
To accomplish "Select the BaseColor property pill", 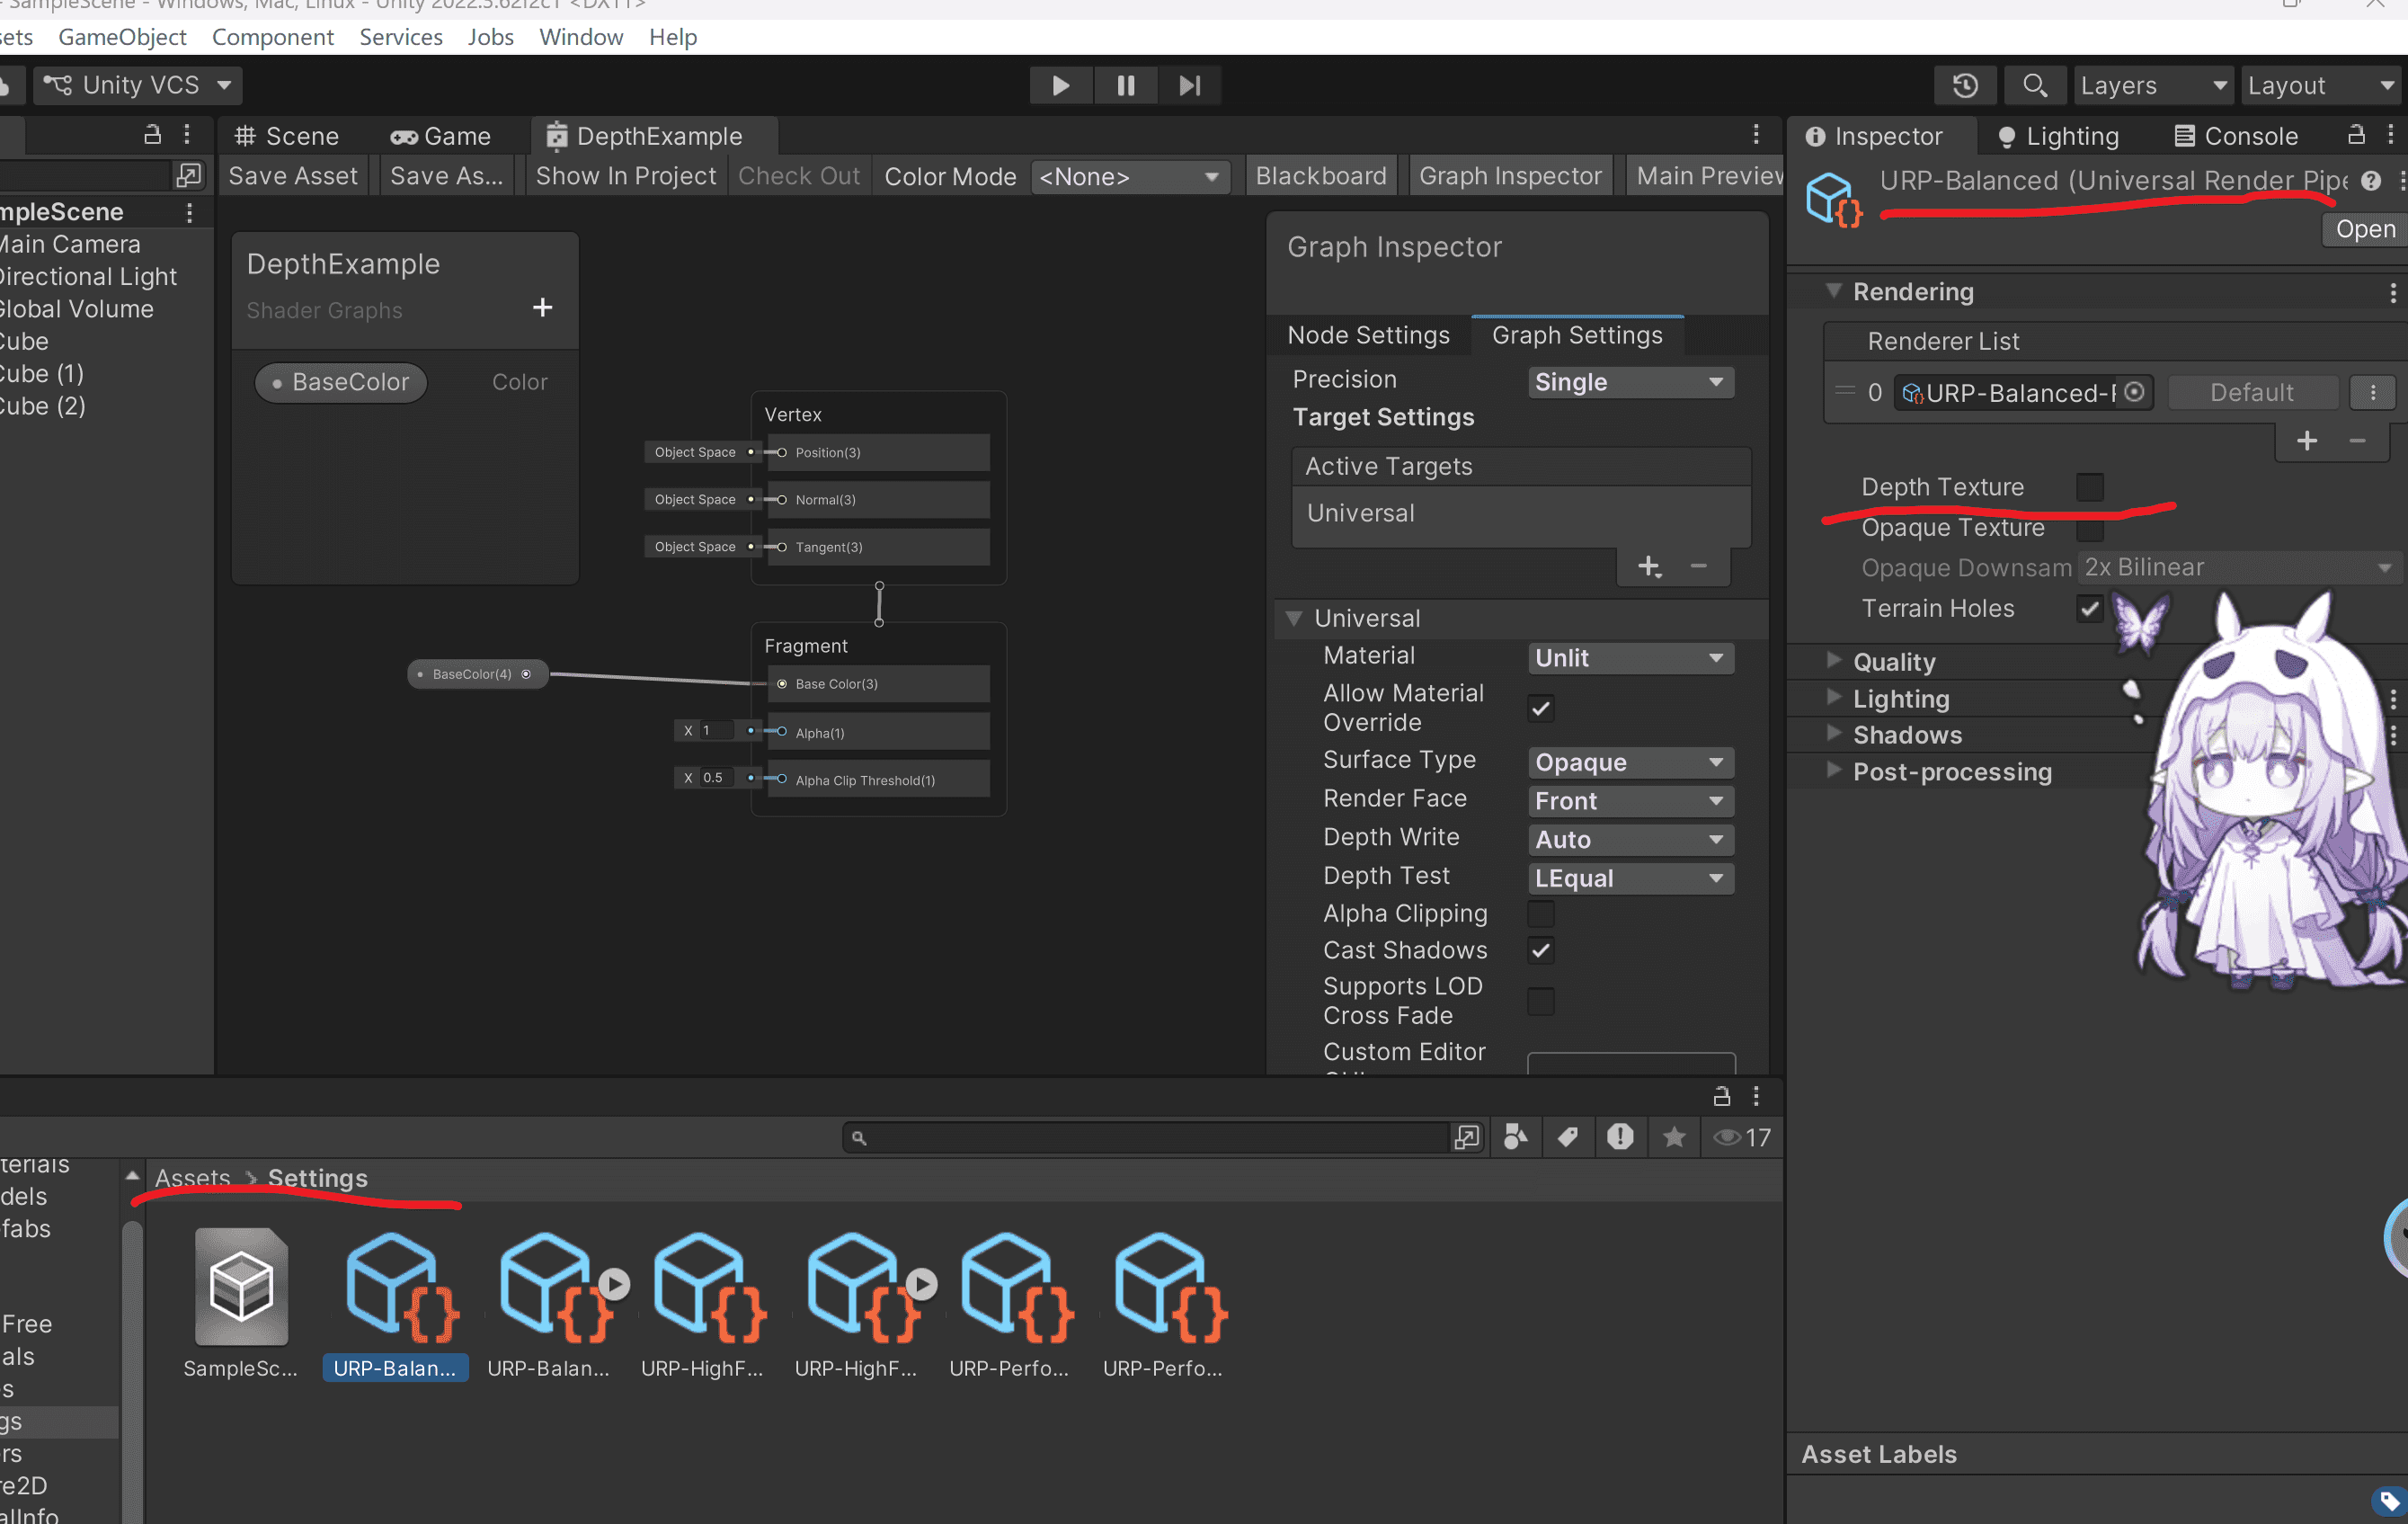I will [341, 382].
